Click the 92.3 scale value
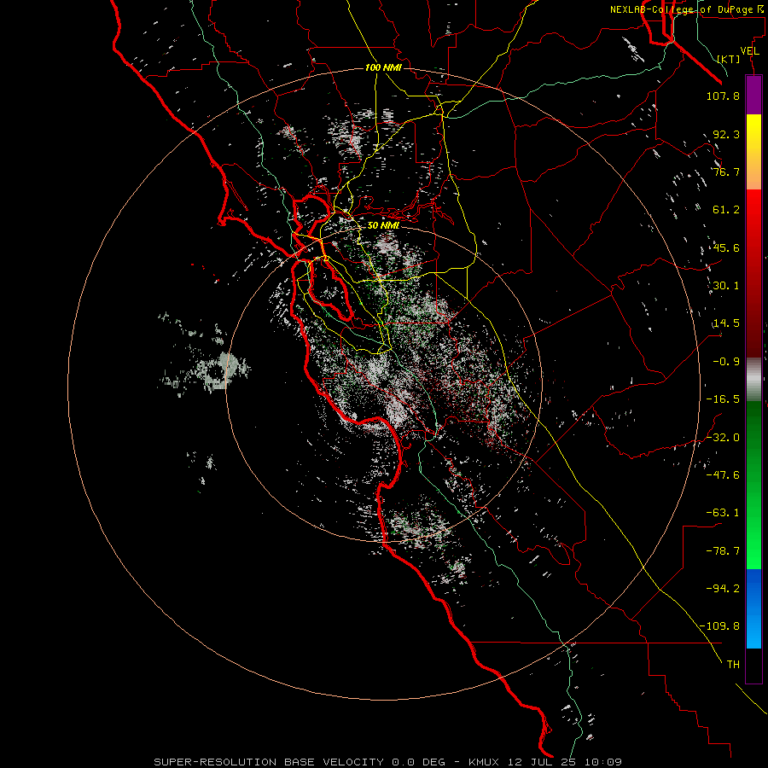Image resolution: width=768 pixels, height=768 pixels. coord(726,134)
